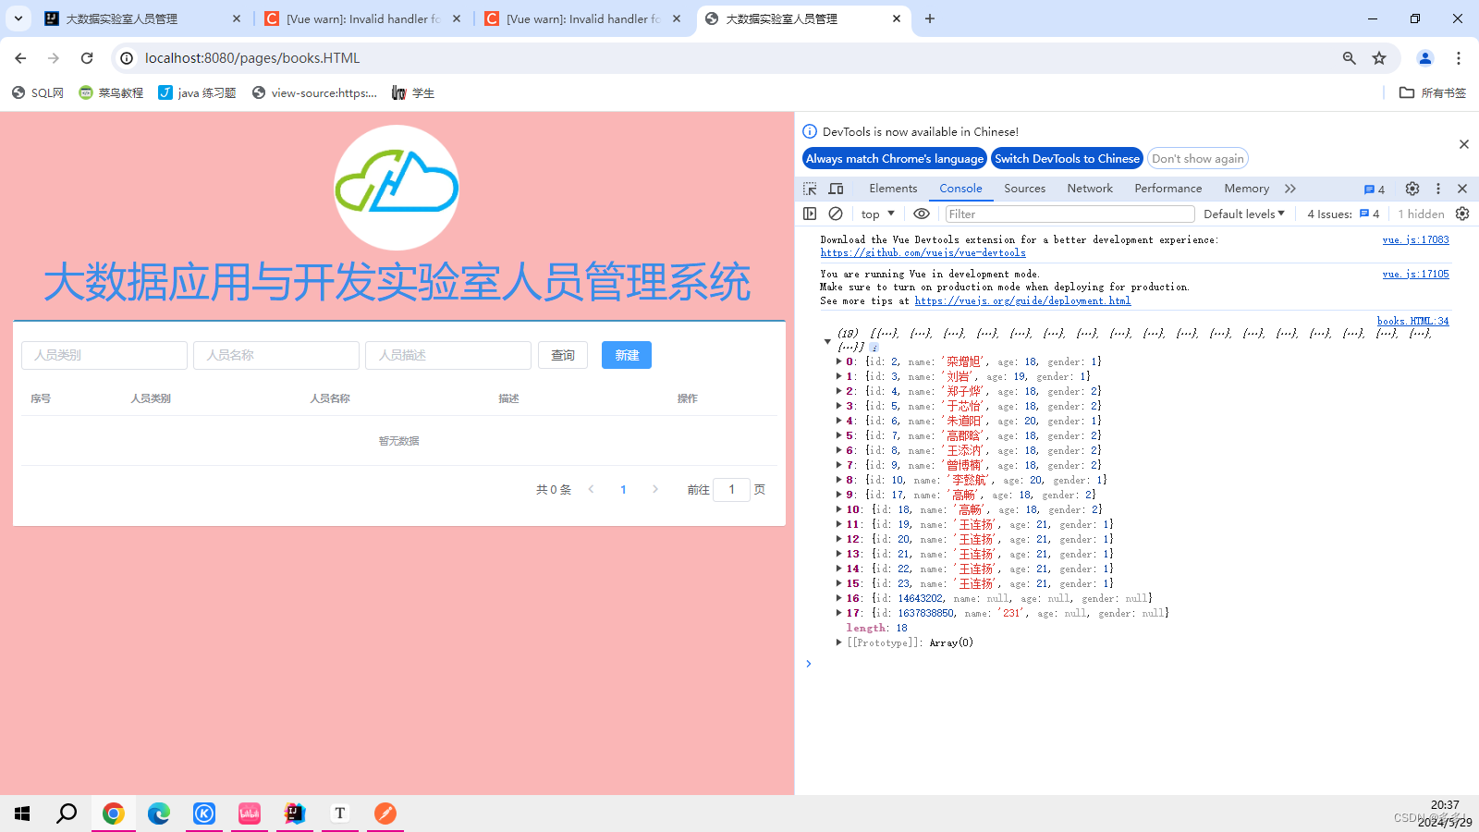The height and width of the screenshot is (832, 1479).
Task: Open the Default levels dropdown
Action: [x=1244, y=214]
